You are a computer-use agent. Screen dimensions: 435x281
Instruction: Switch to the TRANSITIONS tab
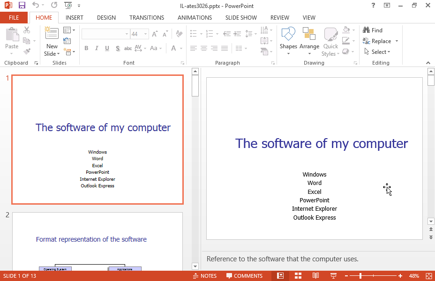(x=147, y=17)
